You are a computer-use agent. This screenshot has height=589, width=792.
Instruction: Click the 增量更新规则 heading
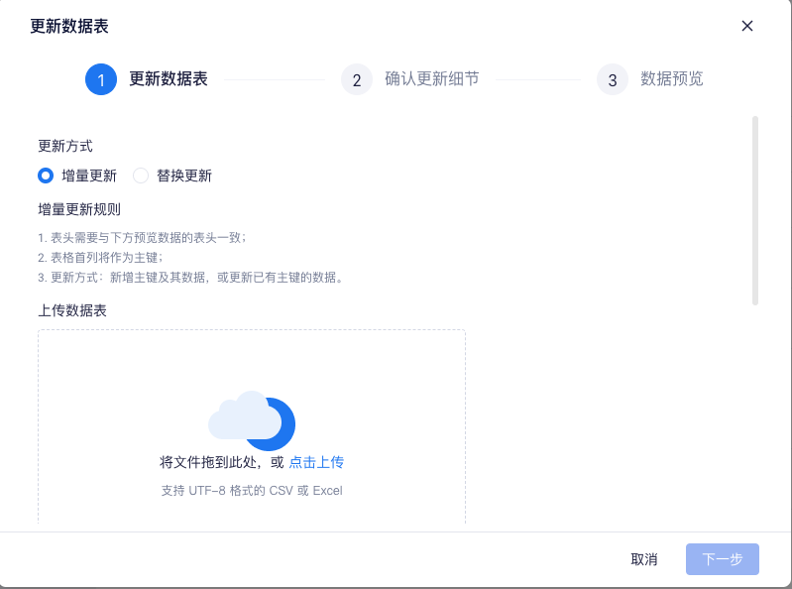point(79,209)
